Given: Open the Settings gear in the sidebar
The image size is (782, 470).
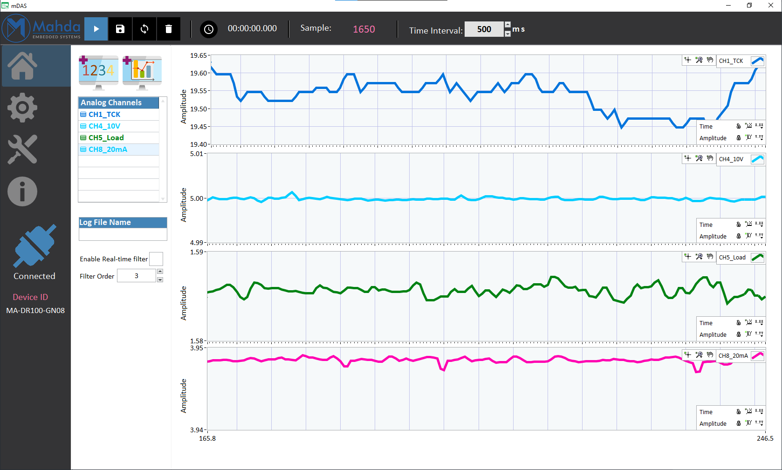Looking at the screenshot, I should [22, 108].
